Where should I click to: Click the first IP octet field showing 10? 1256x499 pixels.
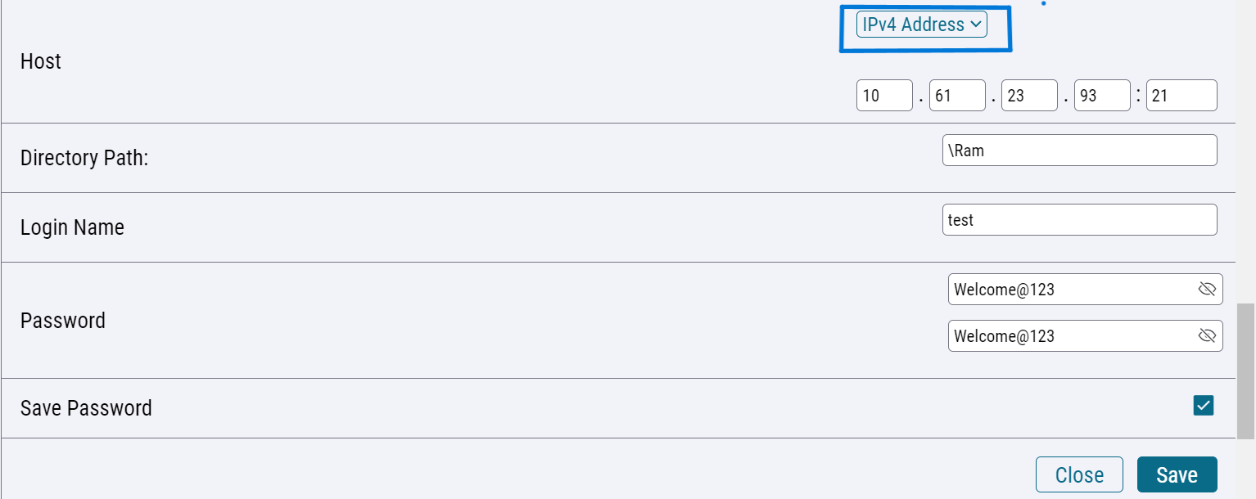[x=884, y=96]
